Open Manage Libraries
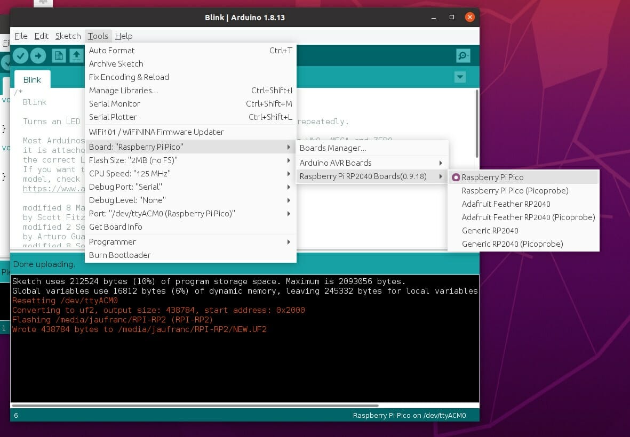This screenshot has height=437, width=630. click(190, 90)
